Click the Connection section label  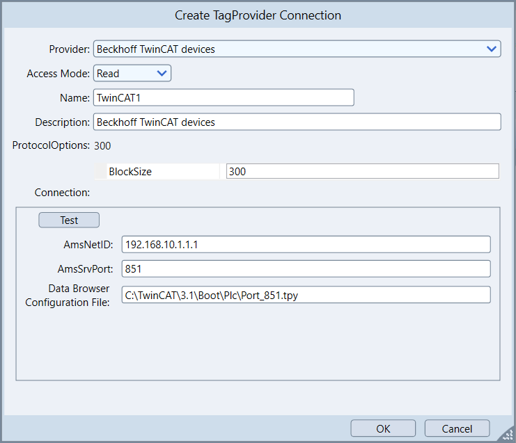coord(62,192)
